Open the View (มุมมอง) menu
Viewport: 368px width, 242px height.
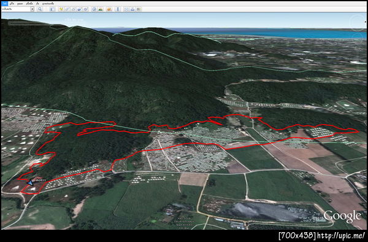coord(20,4)
